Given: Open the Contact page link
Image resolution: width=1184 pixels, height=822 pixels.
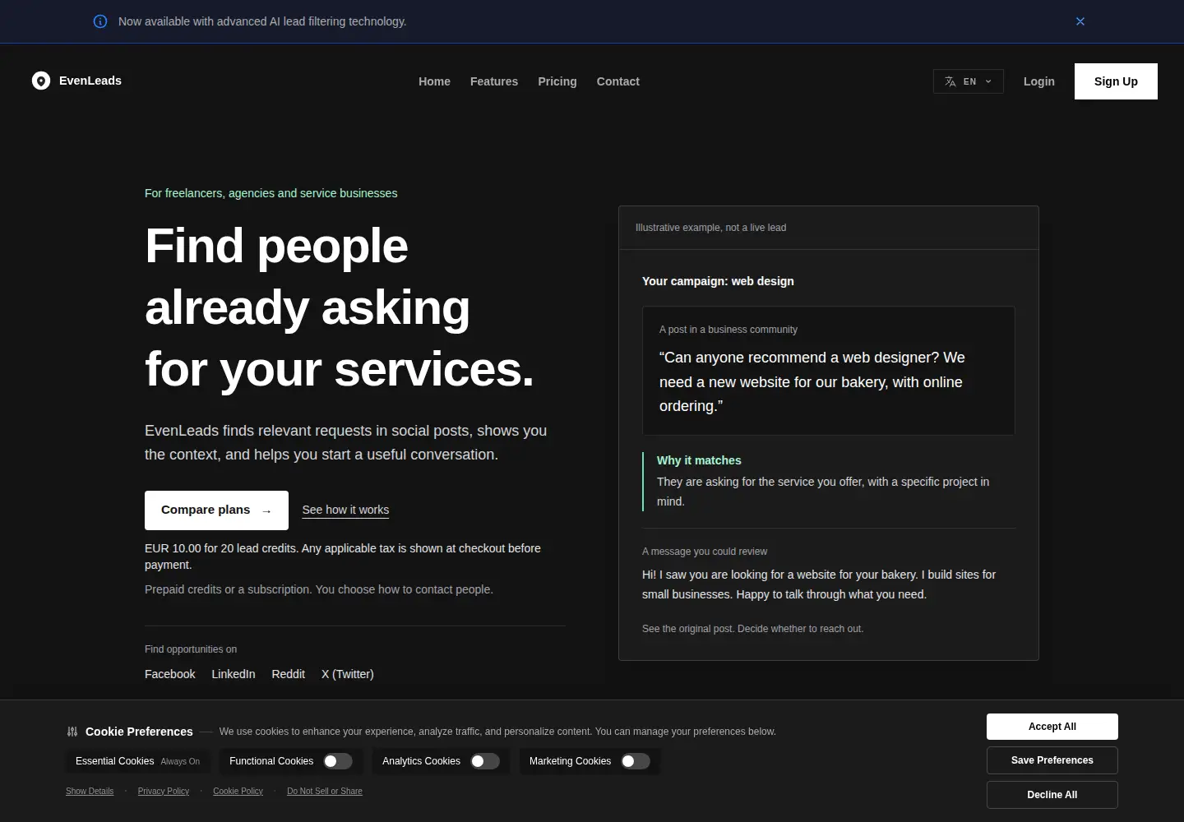Looking at the screenshot, I should point(618,81).
